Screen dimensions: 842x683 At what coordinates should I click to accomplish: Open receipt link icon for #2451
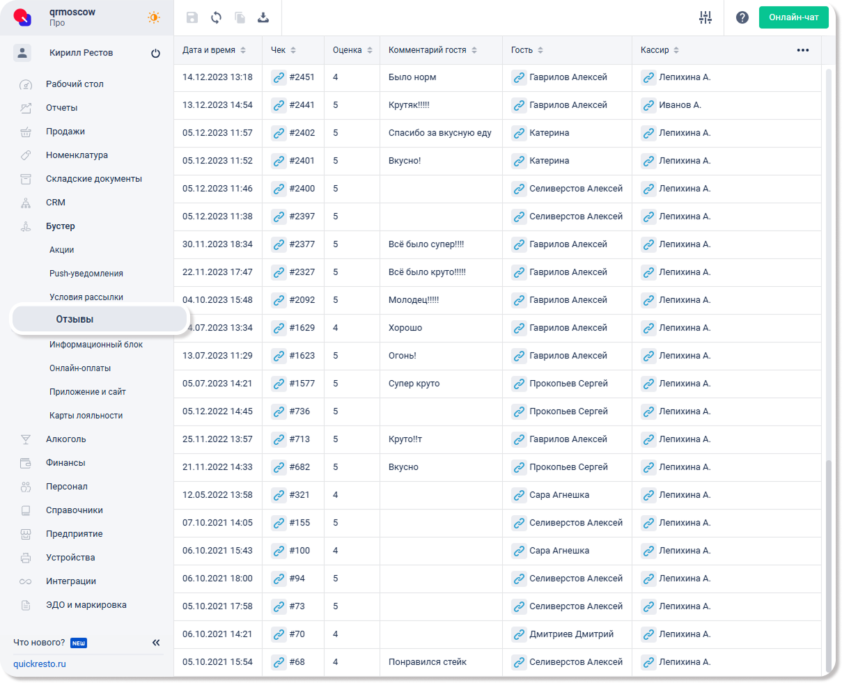coord(279,77)
